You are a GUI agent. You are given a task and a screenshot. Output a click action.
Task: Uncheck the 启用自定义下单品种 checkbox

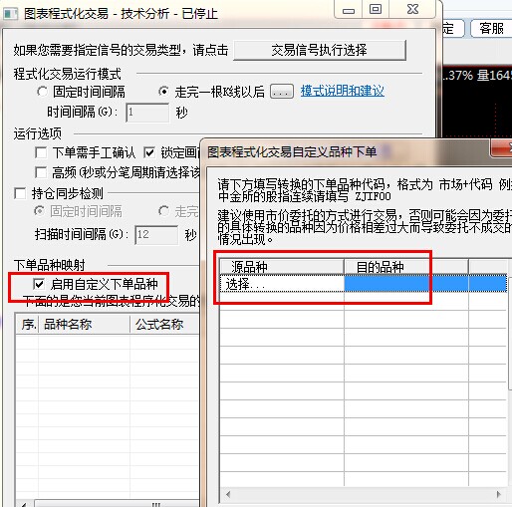(x=39, y=284)
